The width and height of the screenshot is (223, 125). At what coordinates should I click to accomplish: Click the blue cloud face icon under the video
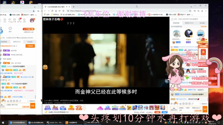coord(63,108)
